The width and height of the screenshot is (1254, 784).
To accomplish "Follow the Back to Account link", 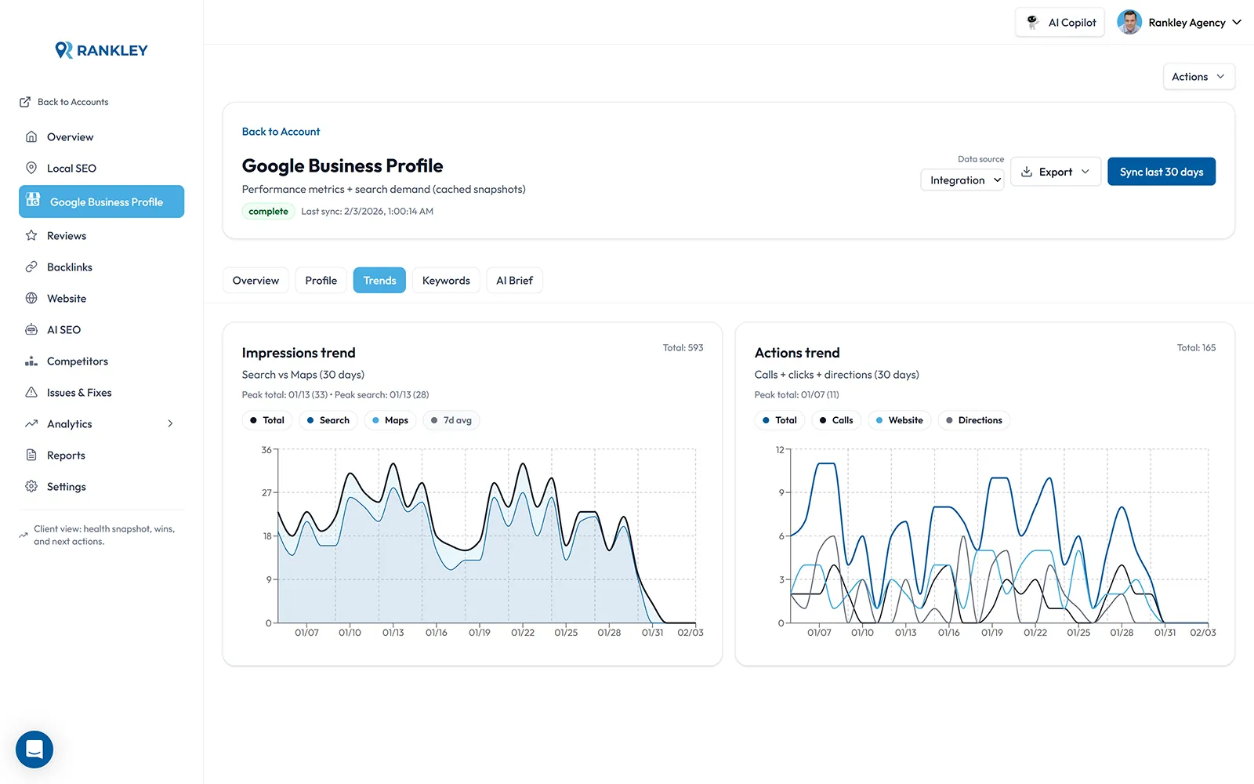I will 281,131.
